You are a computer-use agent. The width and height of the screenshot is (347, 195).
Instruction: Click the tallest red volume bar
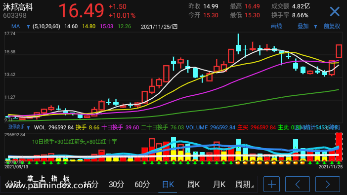point(339,147)
